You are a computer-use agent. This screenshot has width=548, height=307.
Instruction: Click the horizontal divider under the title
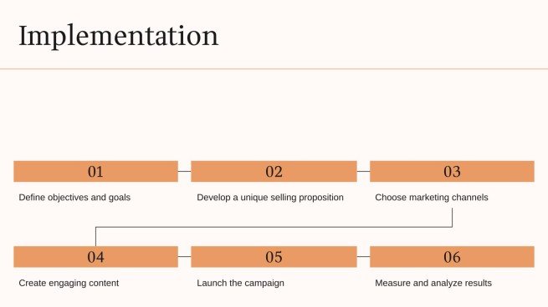(x=274, y=69)
